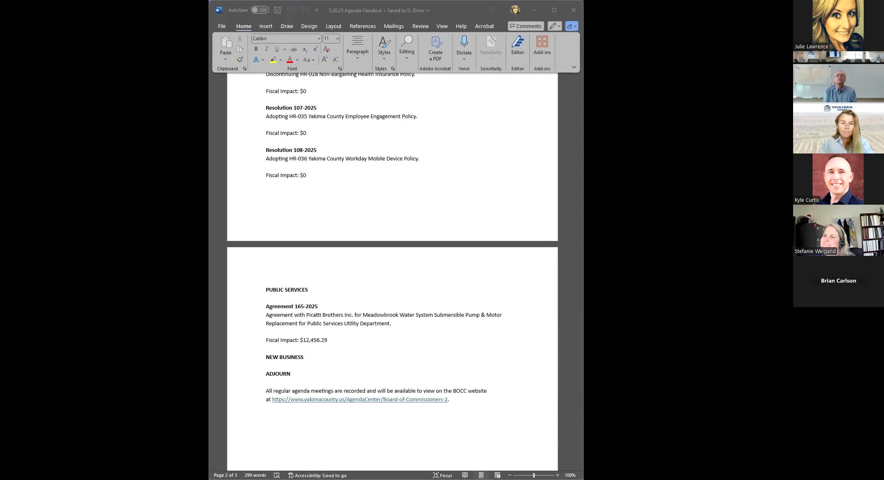Toggle Bold formatting
The width and height of the screenshot is (884, 480).
click(x=256, y=49)
